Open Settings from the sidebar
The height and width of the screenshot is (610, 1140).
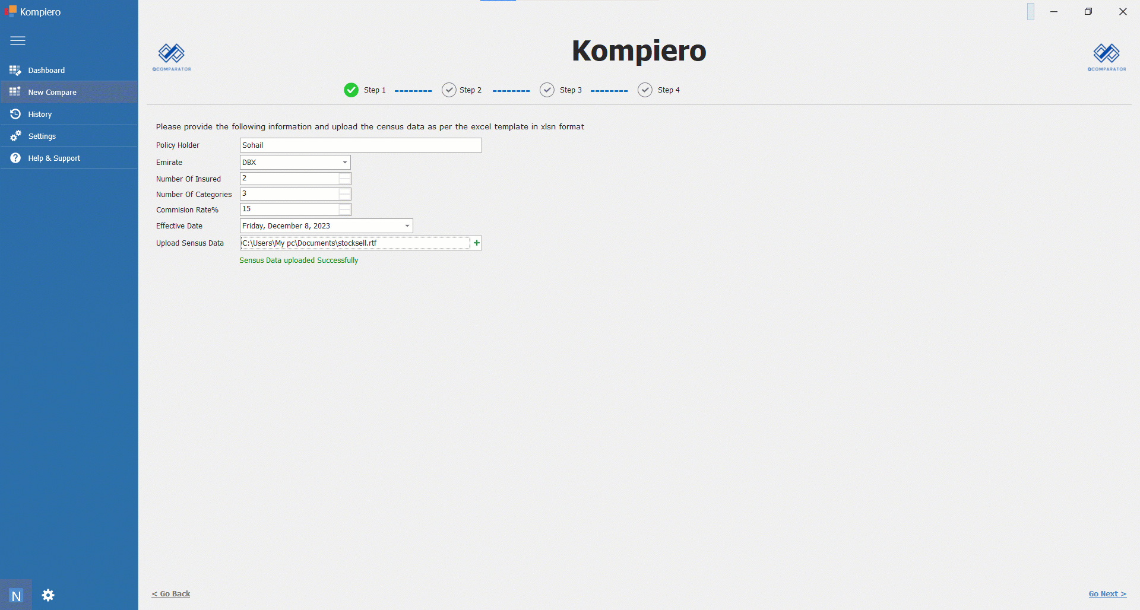coord(41,136)
